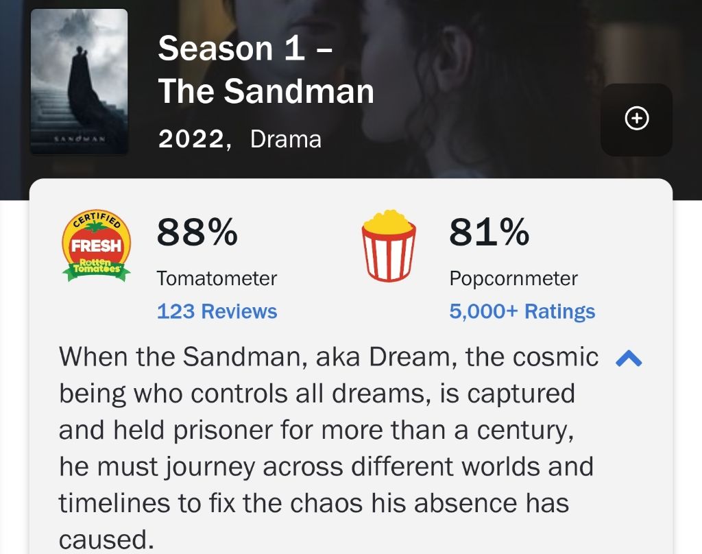The image size is (702, 554).
Task: Add The Sandman to watchlist with plus icon
Action: pyautogui.click(x=637, y=119)
